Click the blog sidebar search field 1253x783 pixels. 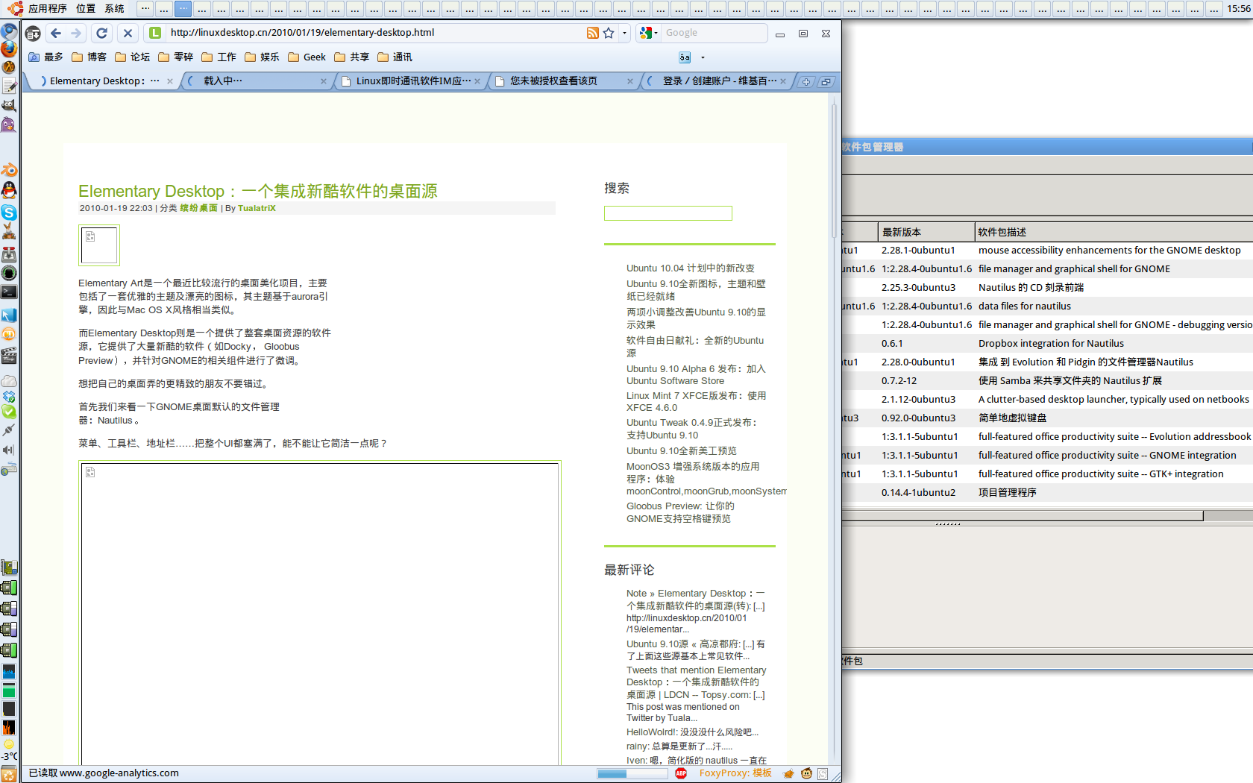pos(668,213)
